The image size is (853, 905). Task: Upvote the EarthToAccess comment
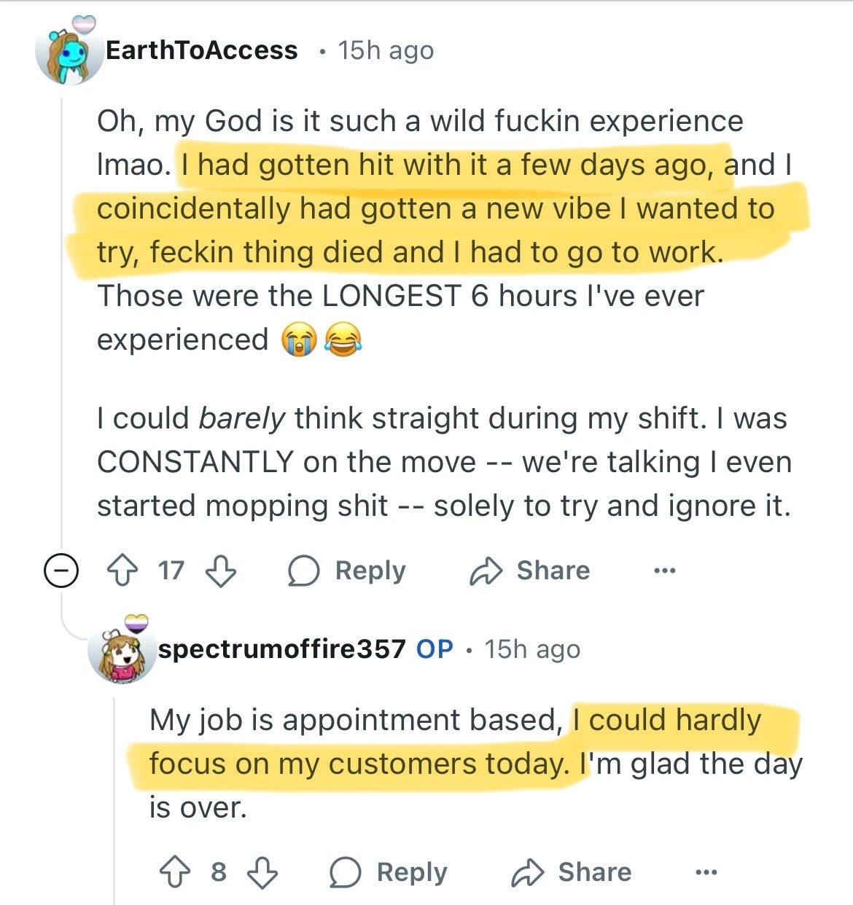122,571
